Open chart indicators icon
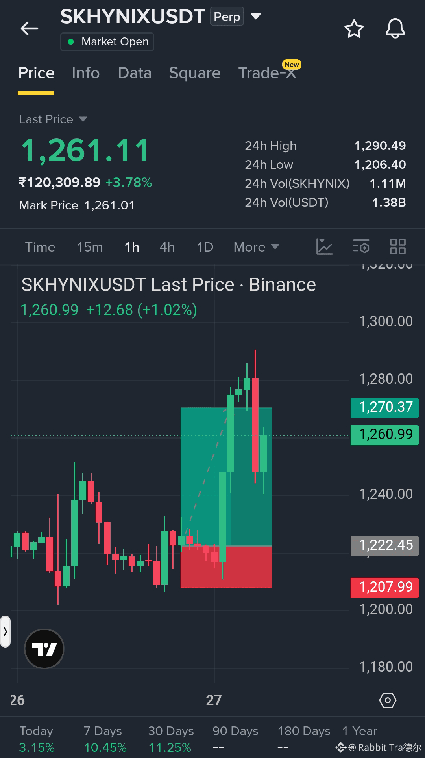This screenshot has height=758, width=425. tap(325, 247)
